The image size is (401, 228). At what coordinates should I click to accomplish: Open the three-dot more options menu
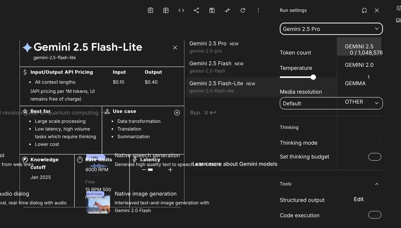coord(258,10)
